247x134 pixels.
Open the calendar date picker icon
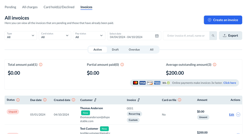pos(157,36)
